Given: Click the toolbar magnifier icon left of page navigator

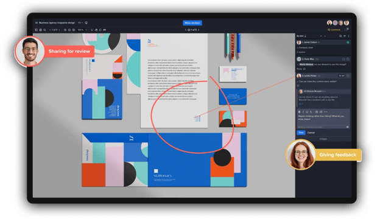Looking at the screenshot, I should pos(44,30).
